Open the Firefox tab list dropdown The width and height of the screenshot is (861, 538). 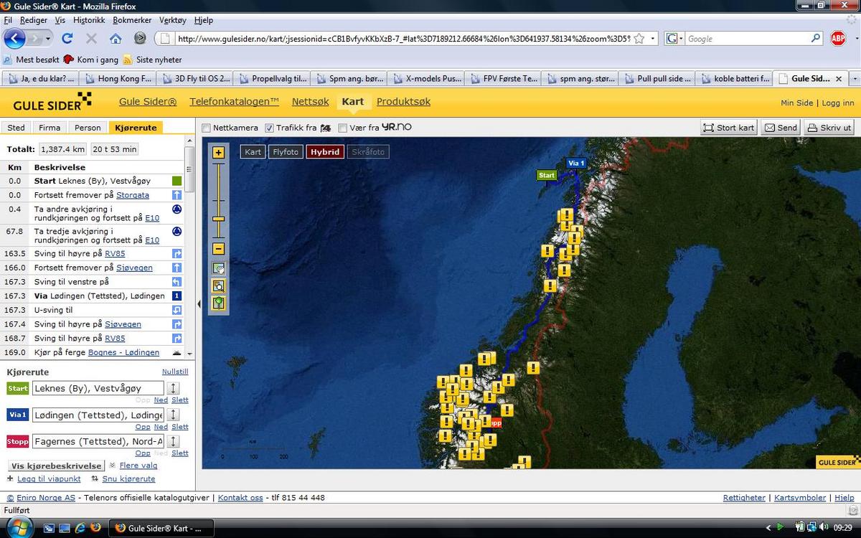point(855,78)
